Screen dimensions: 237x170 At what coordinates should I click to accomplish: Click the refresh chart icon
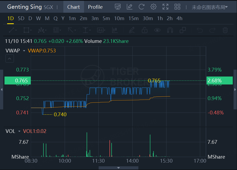click(x=142, y=7)
